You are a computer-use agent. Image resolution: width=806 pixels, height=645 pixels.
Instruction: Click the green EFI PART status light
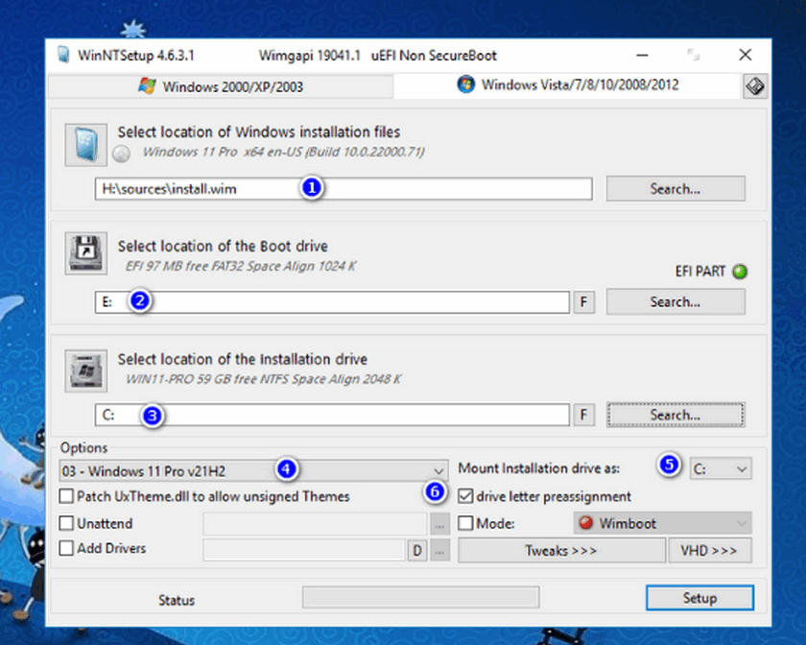tap(740, 271)
